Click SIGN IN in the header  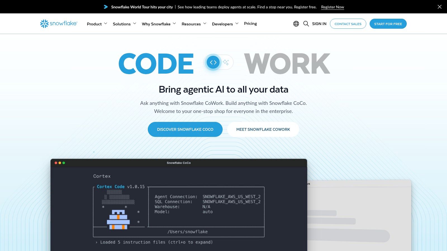(x=319, y=24)
